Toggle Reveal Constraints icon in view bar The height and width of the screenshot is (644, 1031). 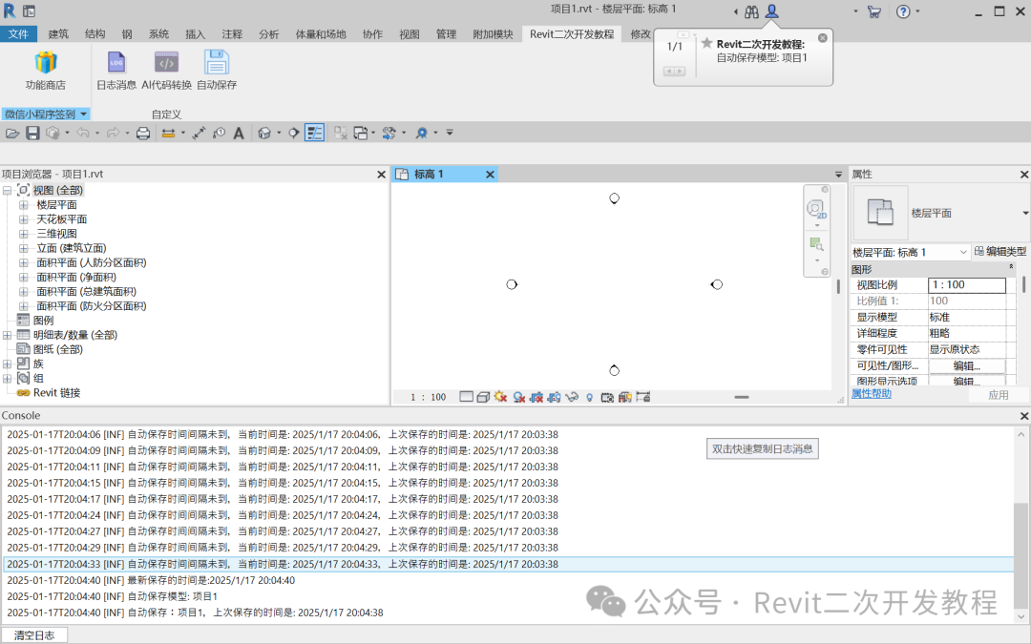[x=643, y=397]
